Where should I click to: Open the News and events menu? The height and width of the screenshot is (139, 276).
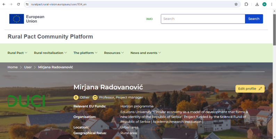tap(146, 53)
